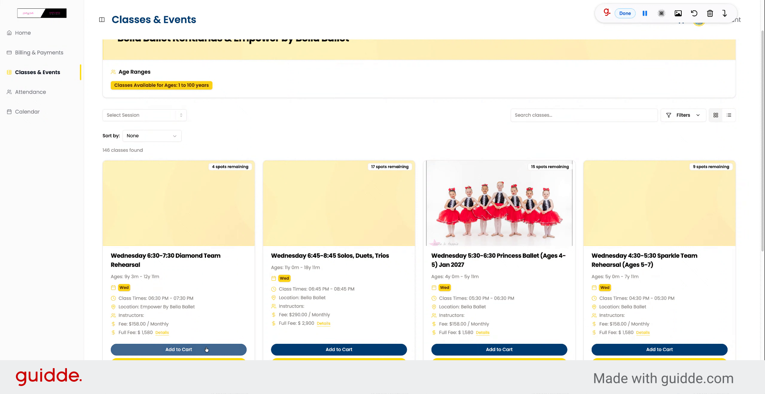
Task: Click the '17 spots remaining' badge
Action: 390,167
